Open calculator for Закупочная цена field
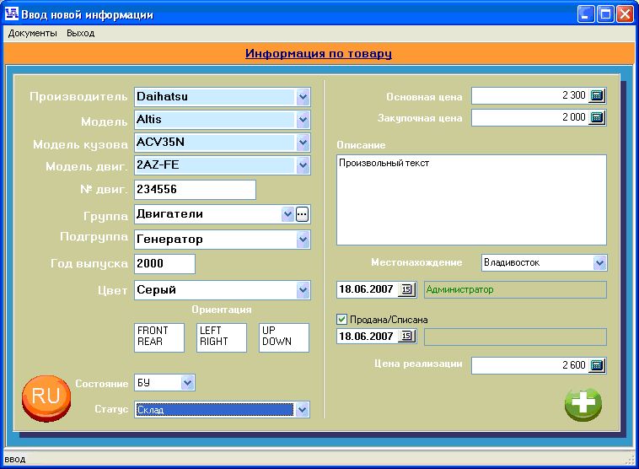Screen dimensions: 639x469 597,117
